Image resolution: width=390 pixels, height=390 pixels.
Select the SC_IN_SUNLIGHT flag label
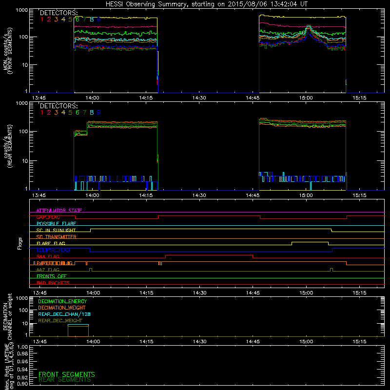coord(56,230)
